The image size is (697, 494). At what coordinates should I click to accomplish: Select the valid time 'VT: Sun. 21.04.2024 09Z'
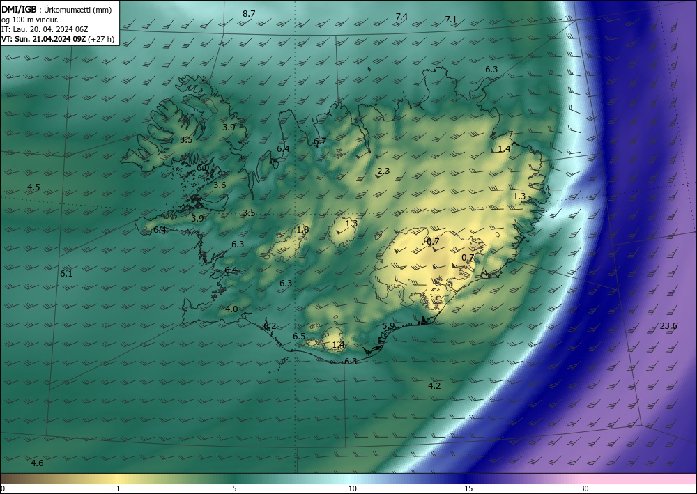43,39
